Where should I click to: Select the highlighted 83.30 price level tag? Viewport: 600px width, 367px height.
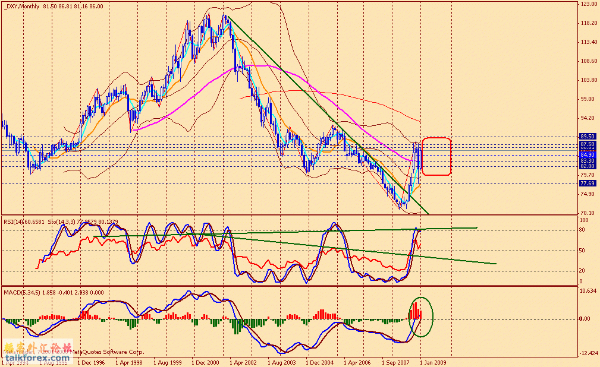click(588, 161)
